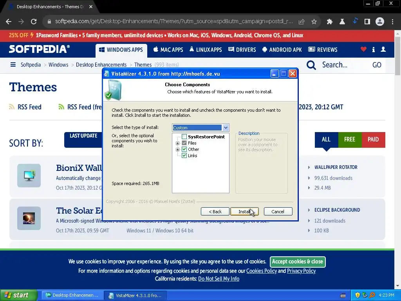Click the WALLPAPER ROTATOR tag

(336, 167)
